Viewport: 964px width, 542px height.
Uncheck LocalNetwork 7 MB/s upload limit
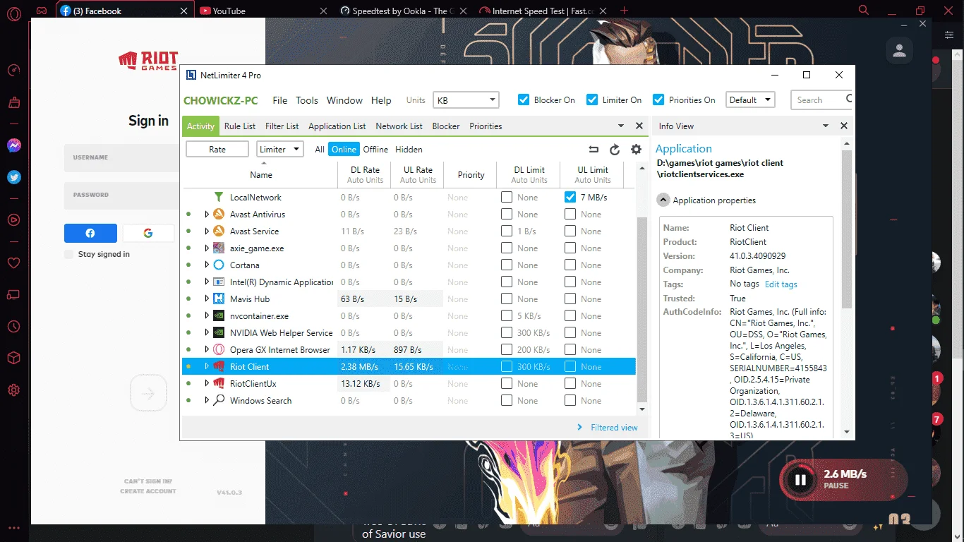tap(570, 198)
